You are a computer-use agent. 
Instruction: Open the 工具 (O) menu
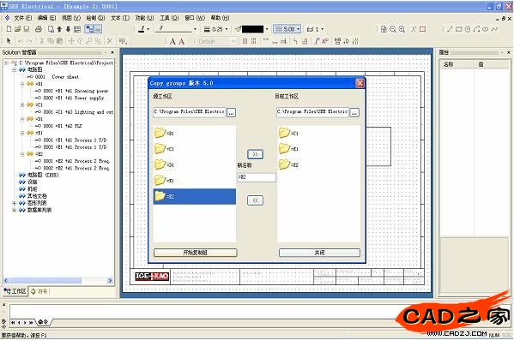169,18
